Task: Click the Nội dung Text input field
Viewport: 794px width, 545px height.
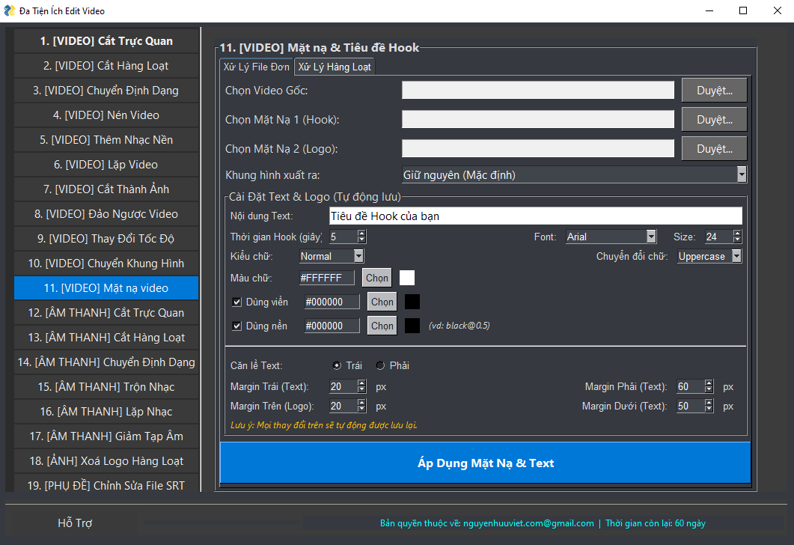Action: [536, 216]
